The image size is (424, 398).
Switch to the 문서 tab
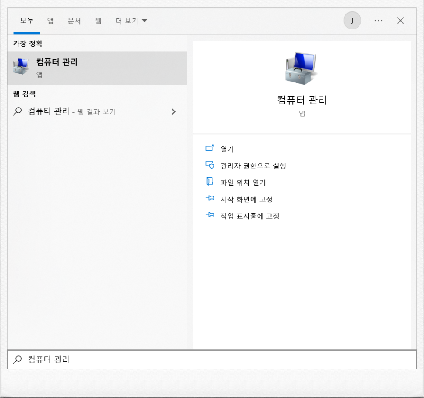point(74,21)
